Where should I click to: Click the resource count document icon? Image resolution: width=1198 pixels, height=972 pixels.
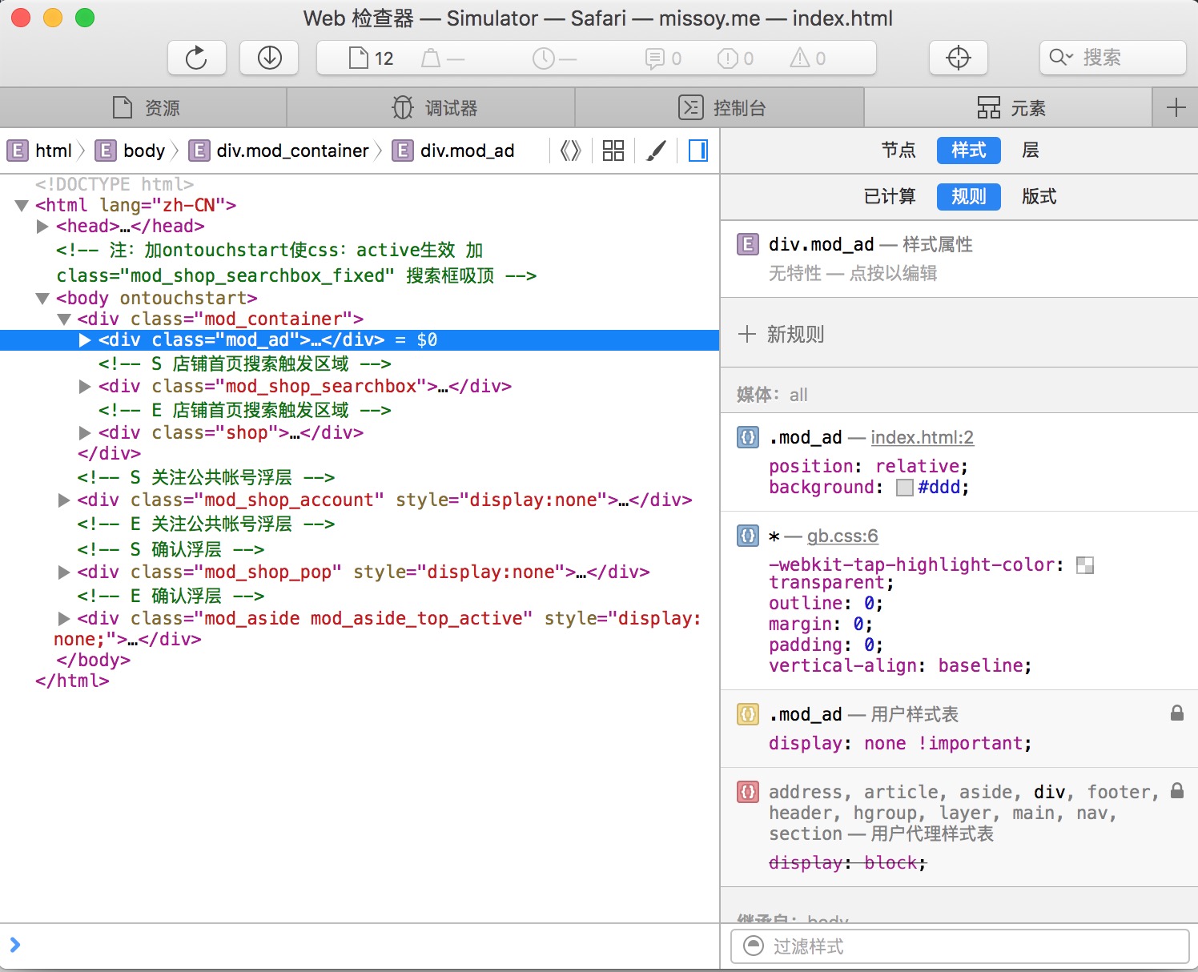[358, 58]
